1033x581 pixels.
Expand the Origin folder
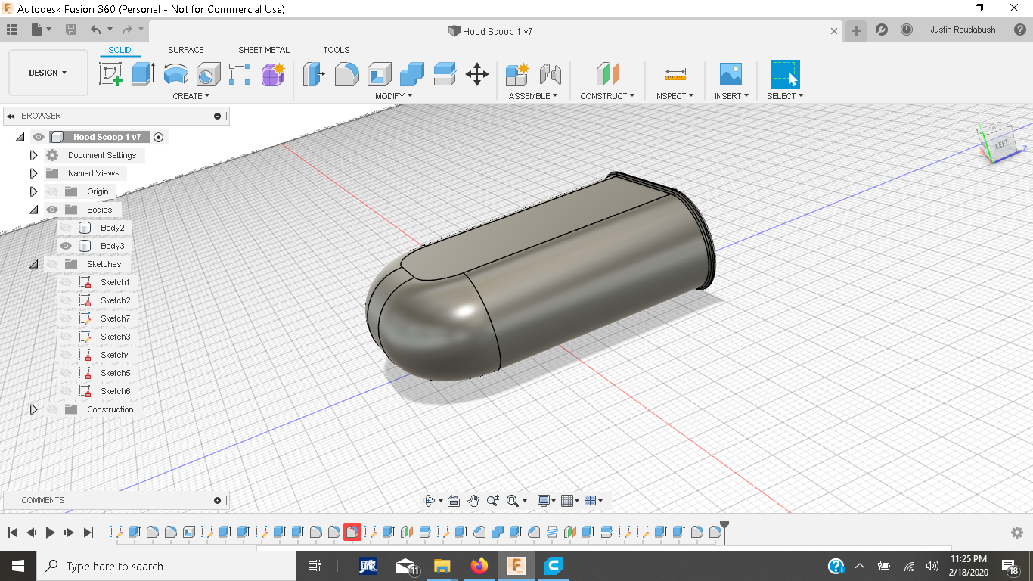[x=33, y=191]
